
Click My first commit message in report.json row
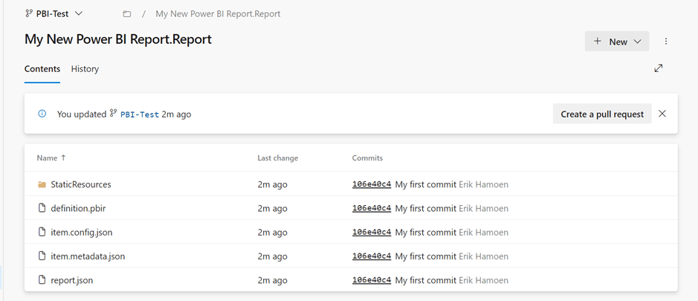(x=426, y=280)
